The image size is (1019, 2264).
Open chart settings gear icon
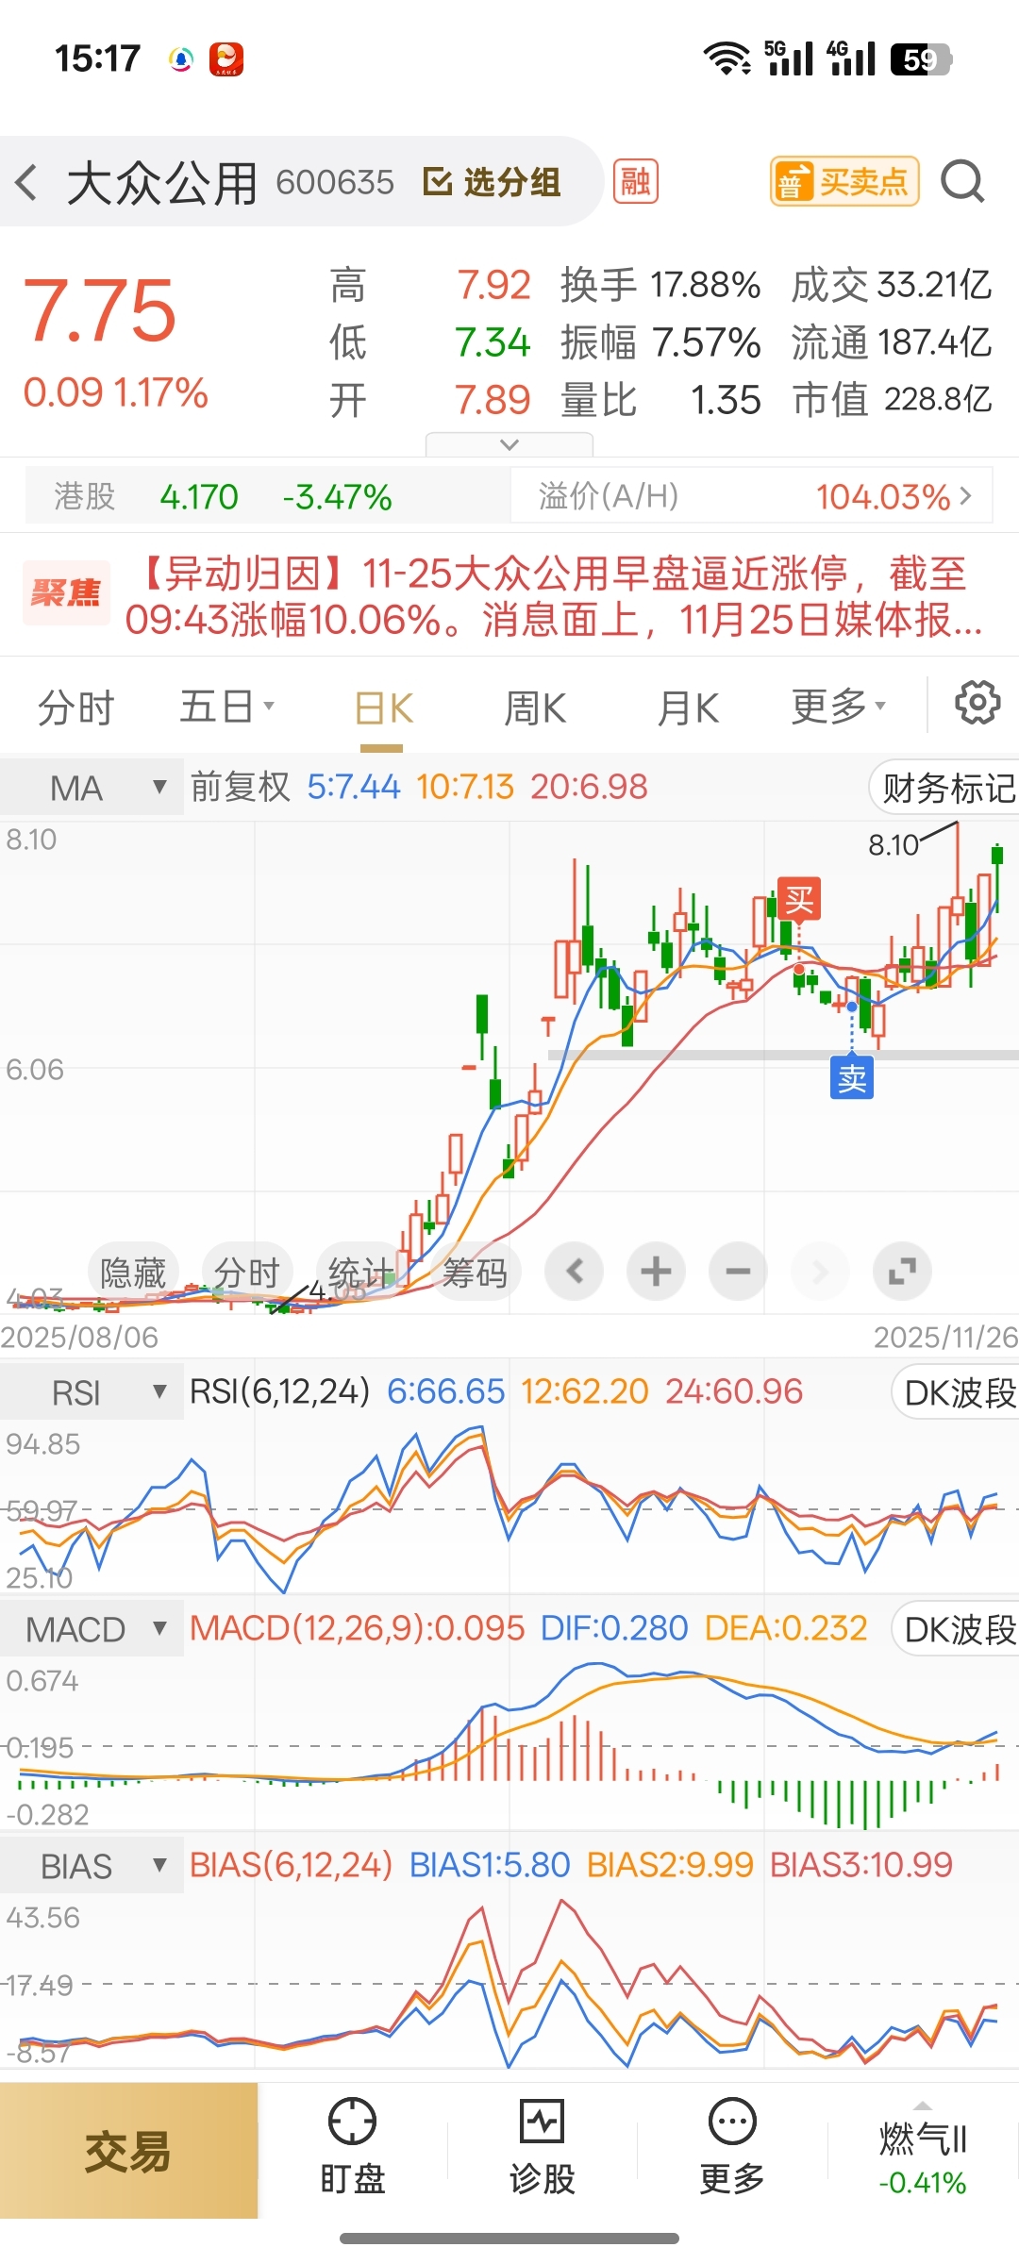(x=977, y=703)
